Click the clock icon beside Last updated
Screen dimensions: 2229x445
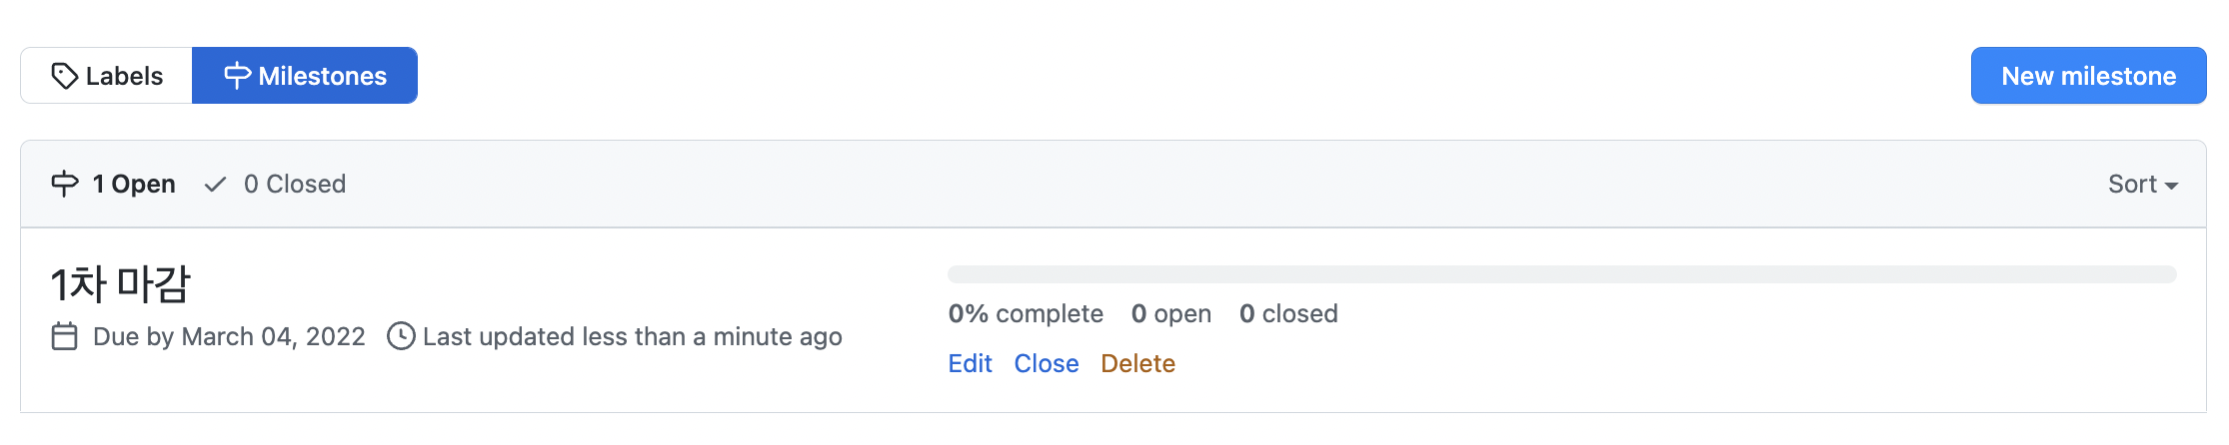coord(401,336)
